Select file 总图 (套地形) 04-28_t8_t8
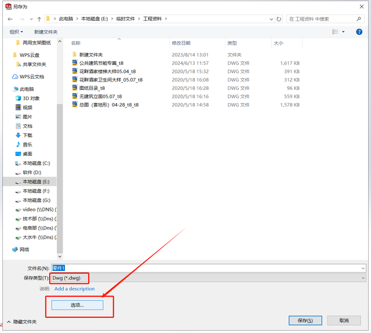This screenshot has height=333, width=371. coord(185,105)
